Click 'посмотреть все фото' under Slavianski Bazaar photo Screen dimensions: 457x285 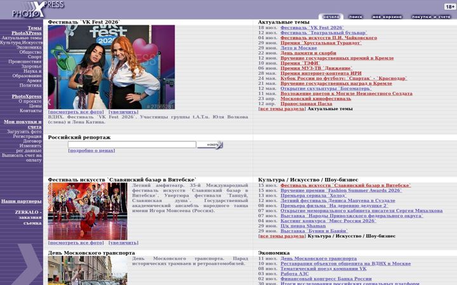pyautogui.click(x=76, y=243)
